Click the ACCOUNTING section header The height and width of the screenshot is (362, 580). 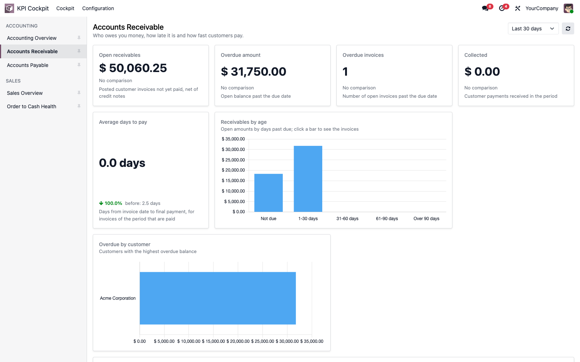coord(22,26)
